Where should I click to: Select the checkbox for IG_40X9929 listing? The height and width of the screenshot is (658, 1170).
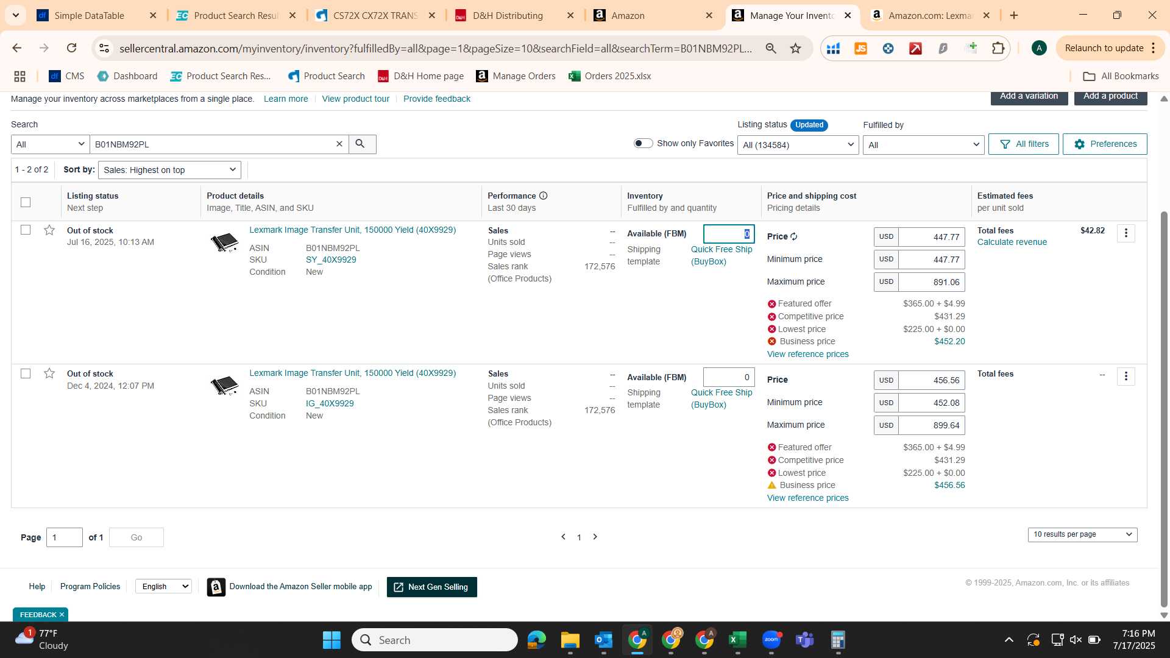click(26, 373)
